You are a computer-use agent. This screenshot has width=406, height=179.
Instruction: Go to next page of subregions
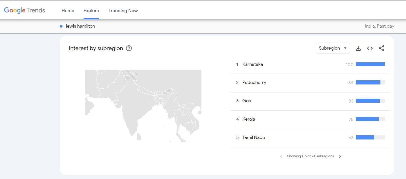click(340, 156)
